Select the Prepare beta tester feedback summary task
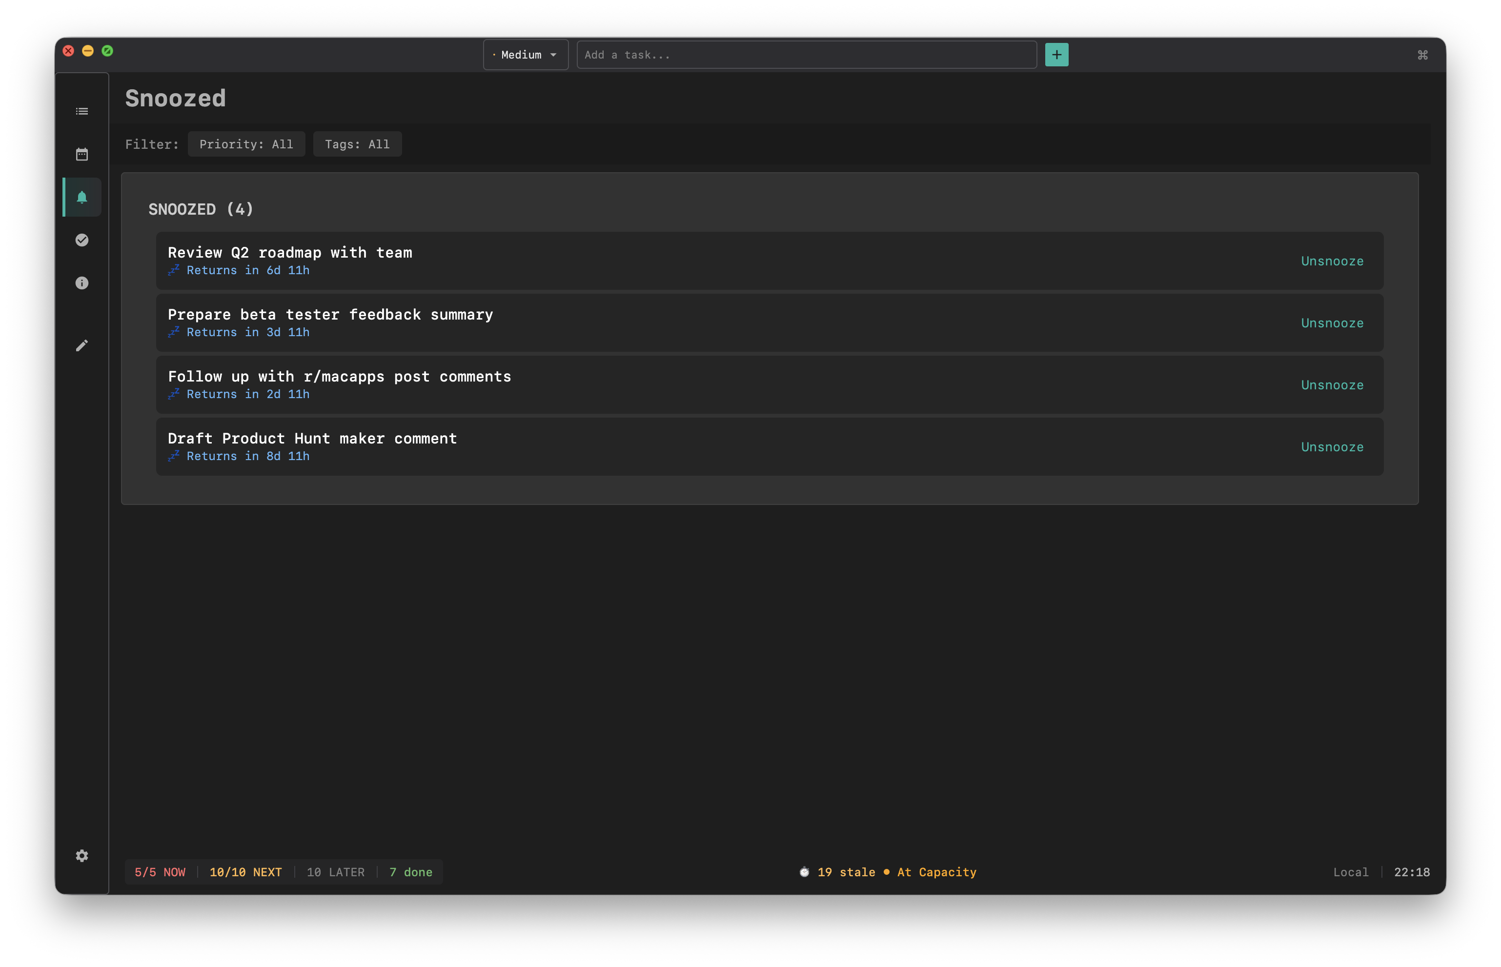 click(x=770, y=323)
